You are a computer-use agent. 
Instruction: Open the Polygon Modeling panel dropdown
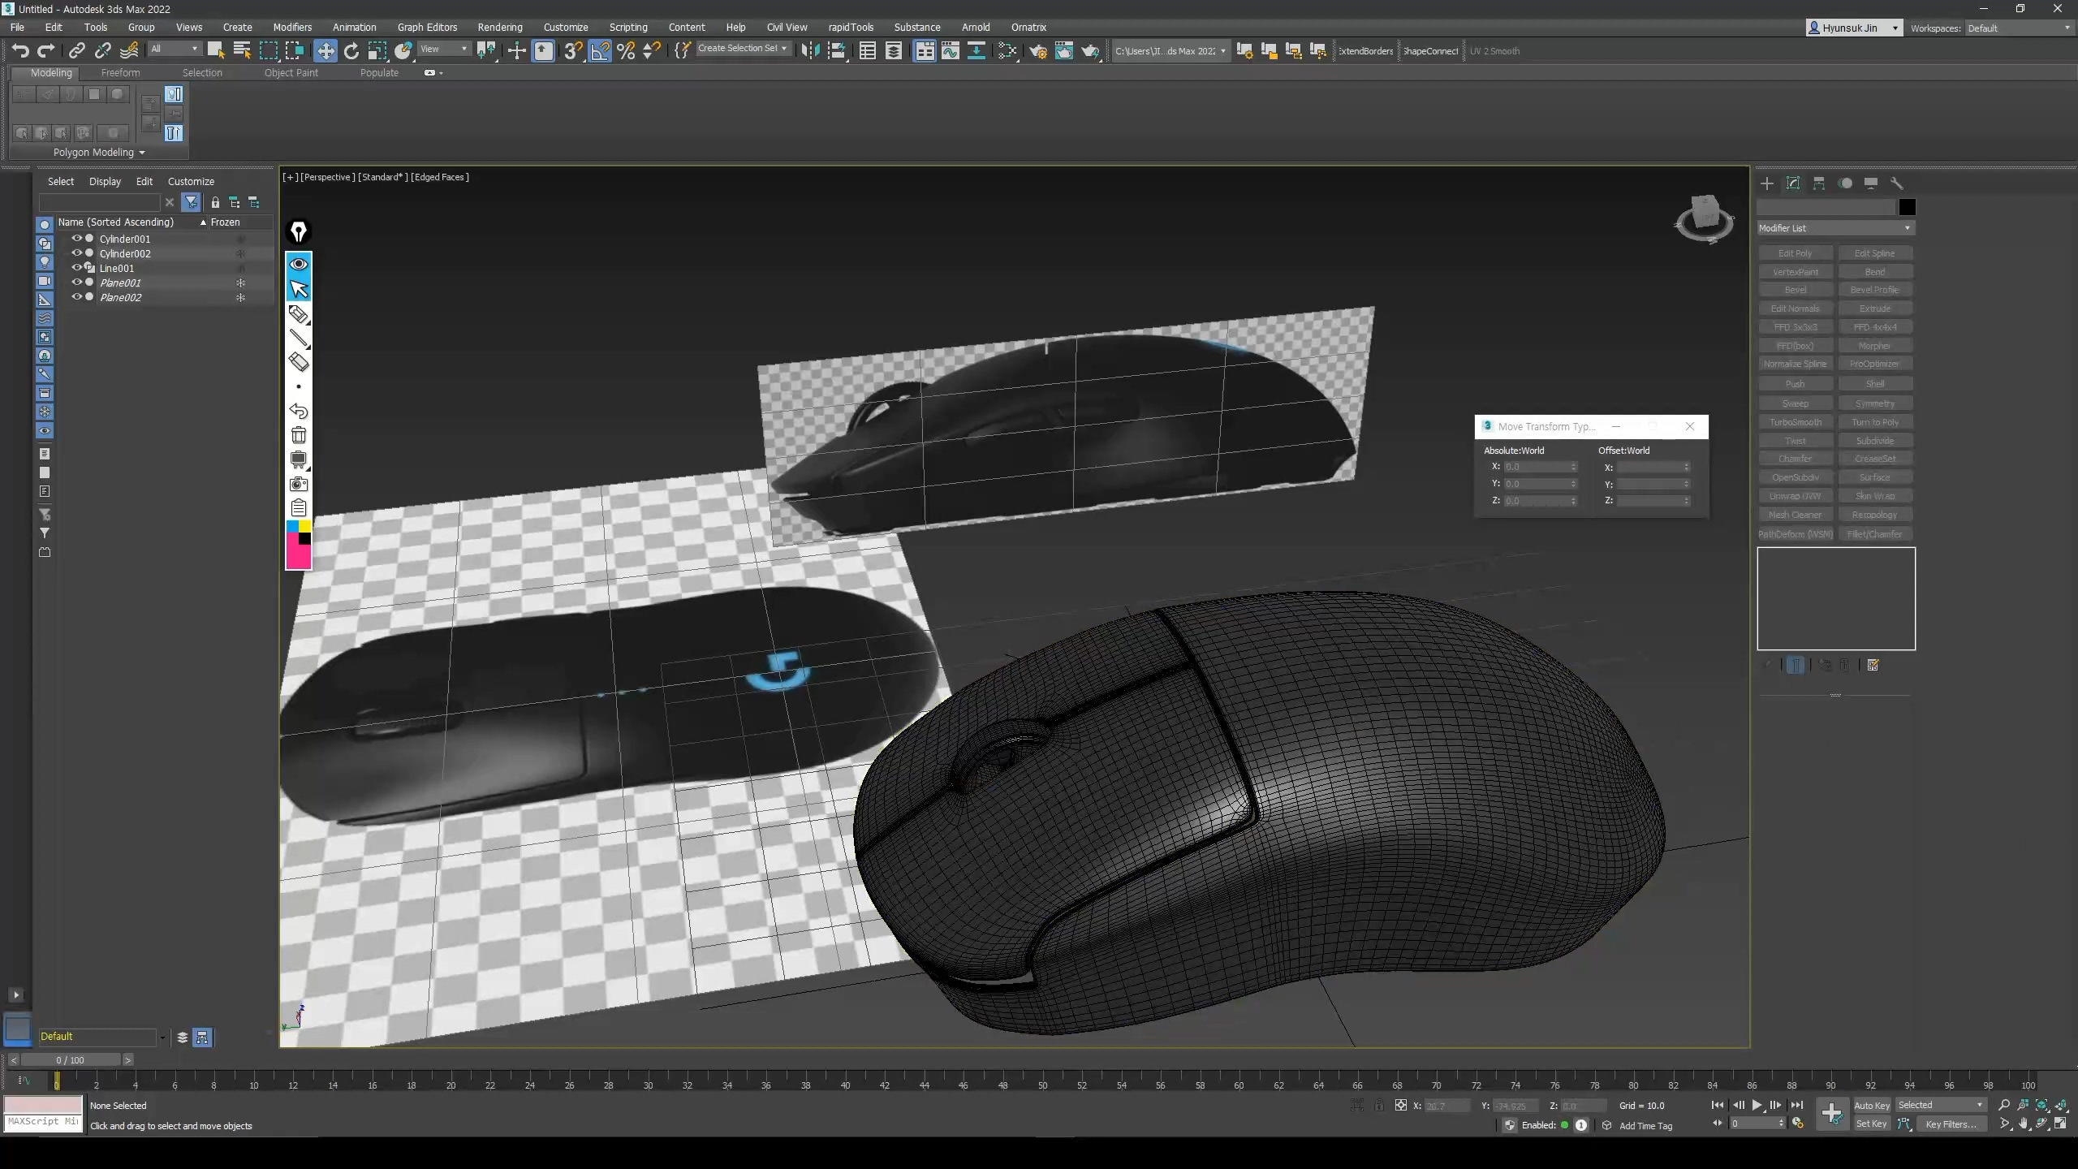(x=98, y=153)
